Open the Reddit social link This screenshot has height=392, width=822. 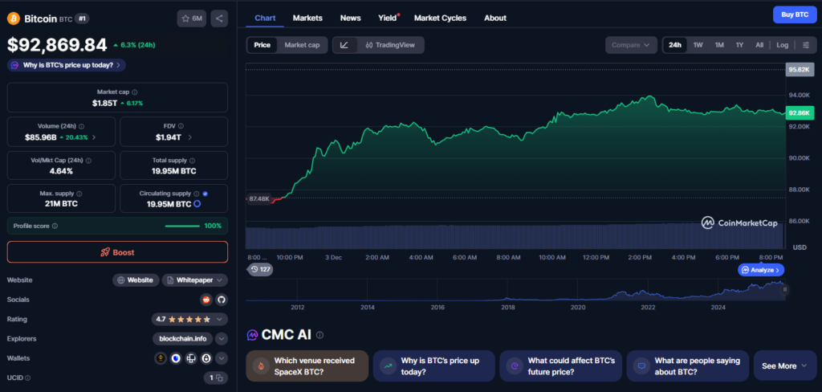(x=206, y=300)
